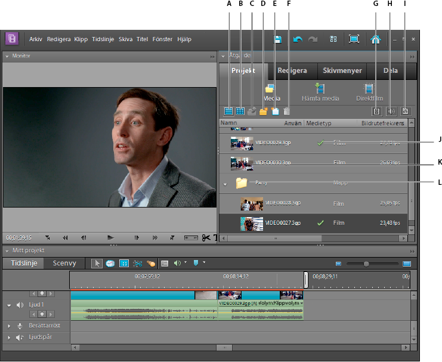Image resolution: width=442 pixels, height=362 pixels.
Task: Select VIDEO0028.3gp thumbnail
Action: point(252,204)
